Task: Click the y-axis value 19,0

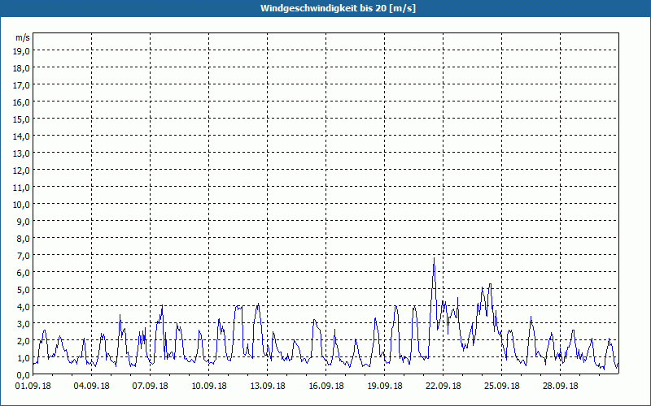Action: 22,50
